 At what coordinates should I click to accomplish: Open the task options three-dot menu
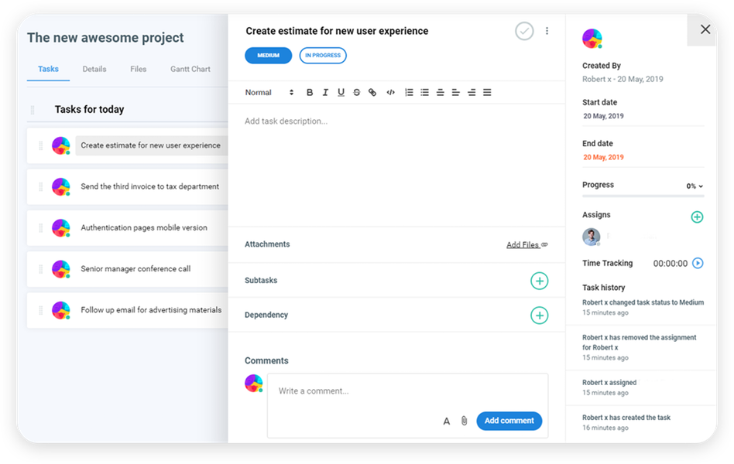point(547,30)
